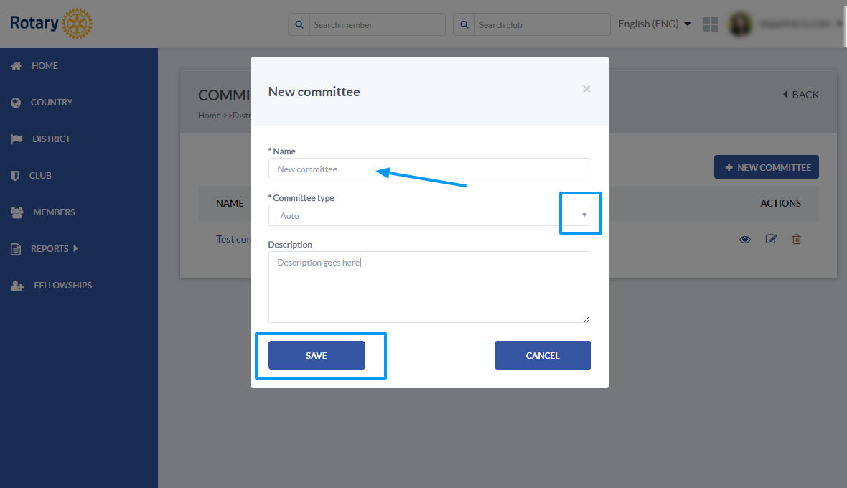The height and width of the screenshot is (488, 847).
Task: Save the new committee
Action: [x=317, y=355]
